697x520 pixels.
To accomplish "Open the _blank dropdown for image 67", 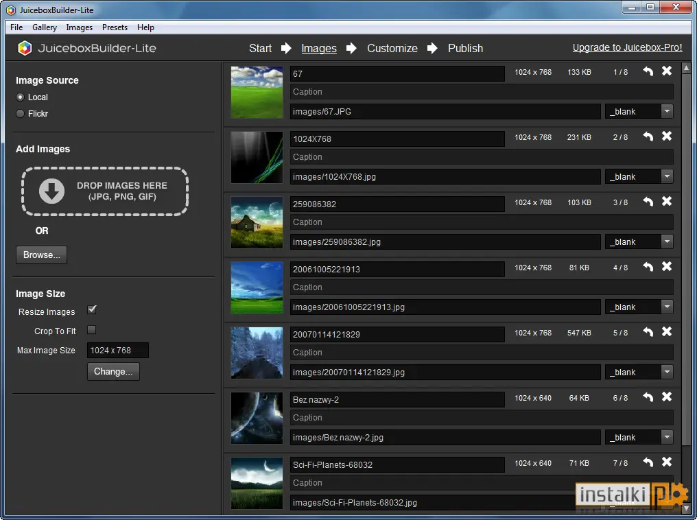I will click(667, 111).
